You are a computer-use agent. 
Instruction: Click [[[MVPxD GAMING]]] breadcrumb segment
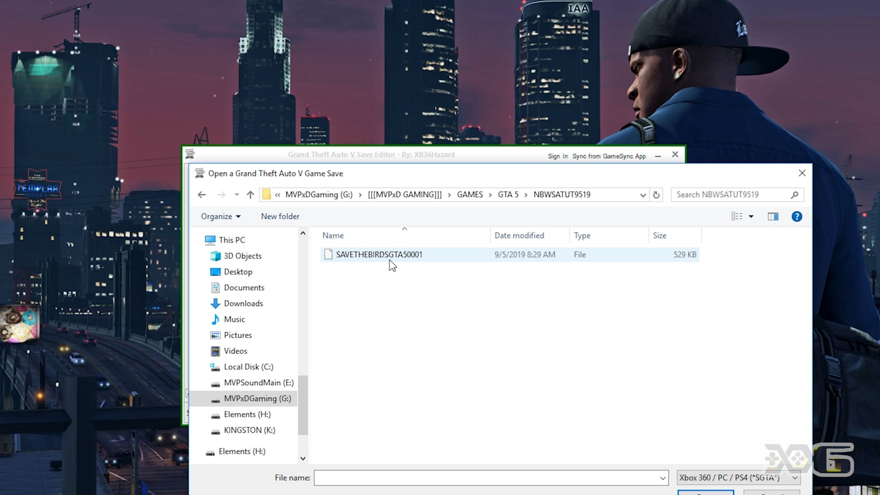(404, 195)
